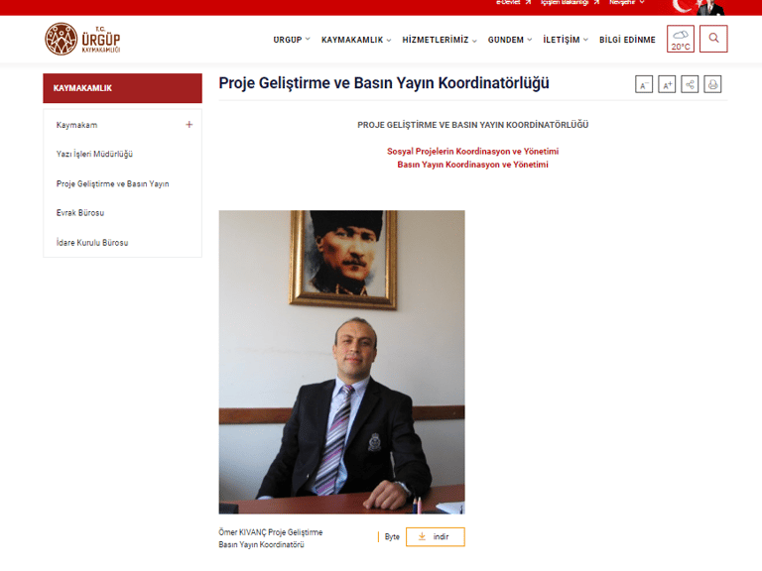Open Yazı İşleri Müdürlüğü link

coord(94,154)
